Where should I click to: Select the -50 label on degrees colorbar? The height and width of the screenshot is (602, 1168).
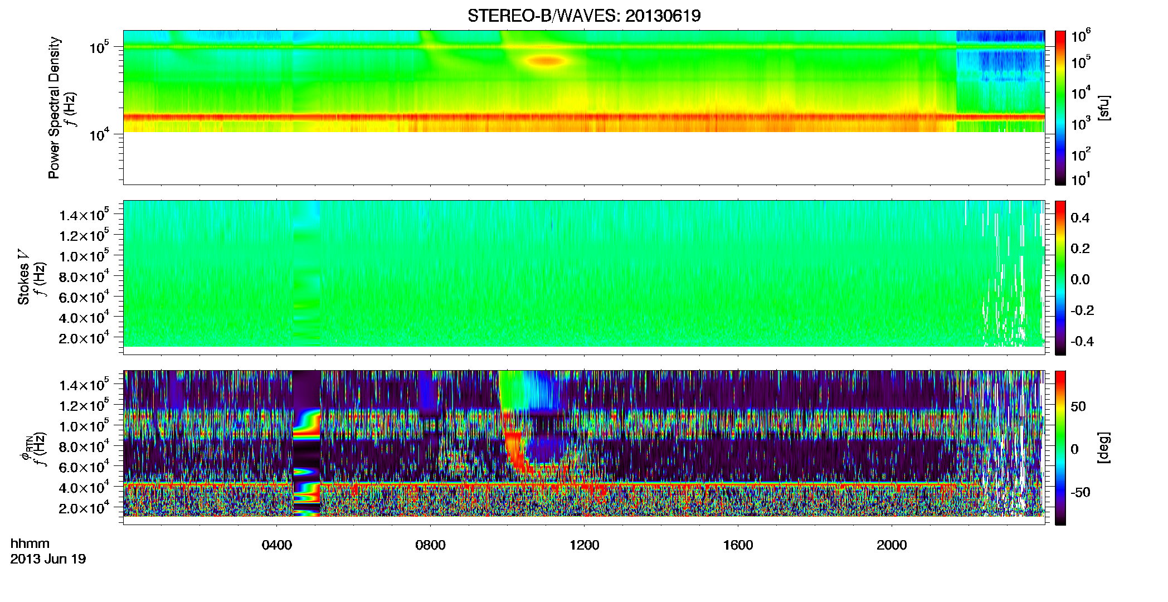point(1081,492)
